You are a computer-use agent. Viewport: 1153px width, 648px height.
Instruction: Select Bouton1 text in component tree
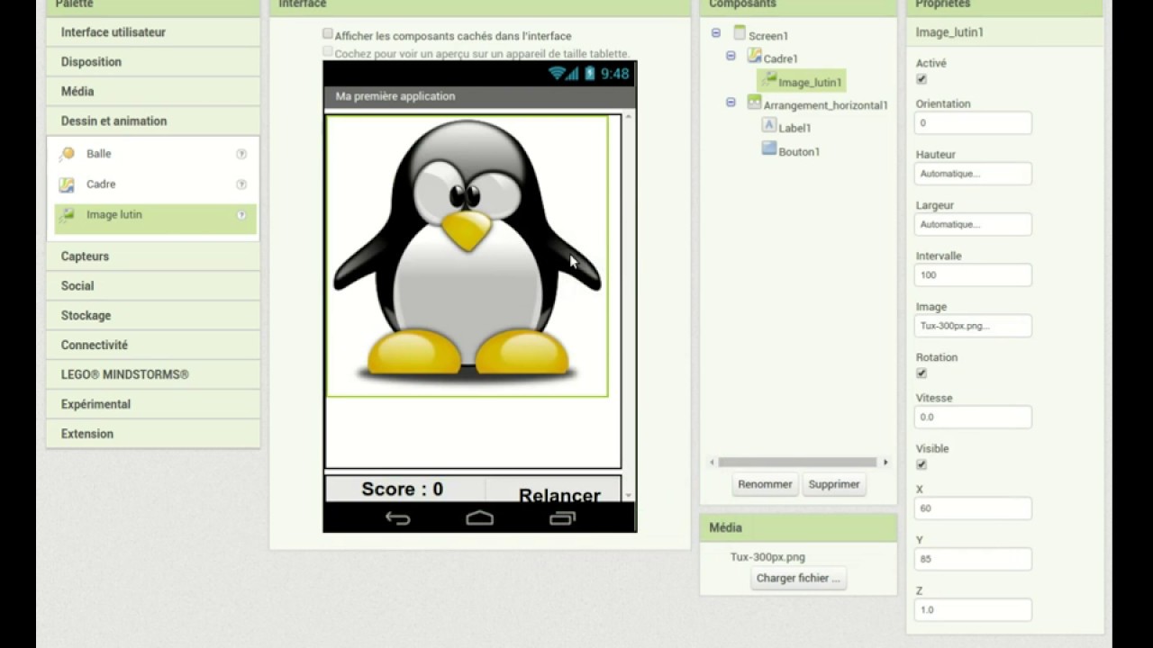click(799, 152)
